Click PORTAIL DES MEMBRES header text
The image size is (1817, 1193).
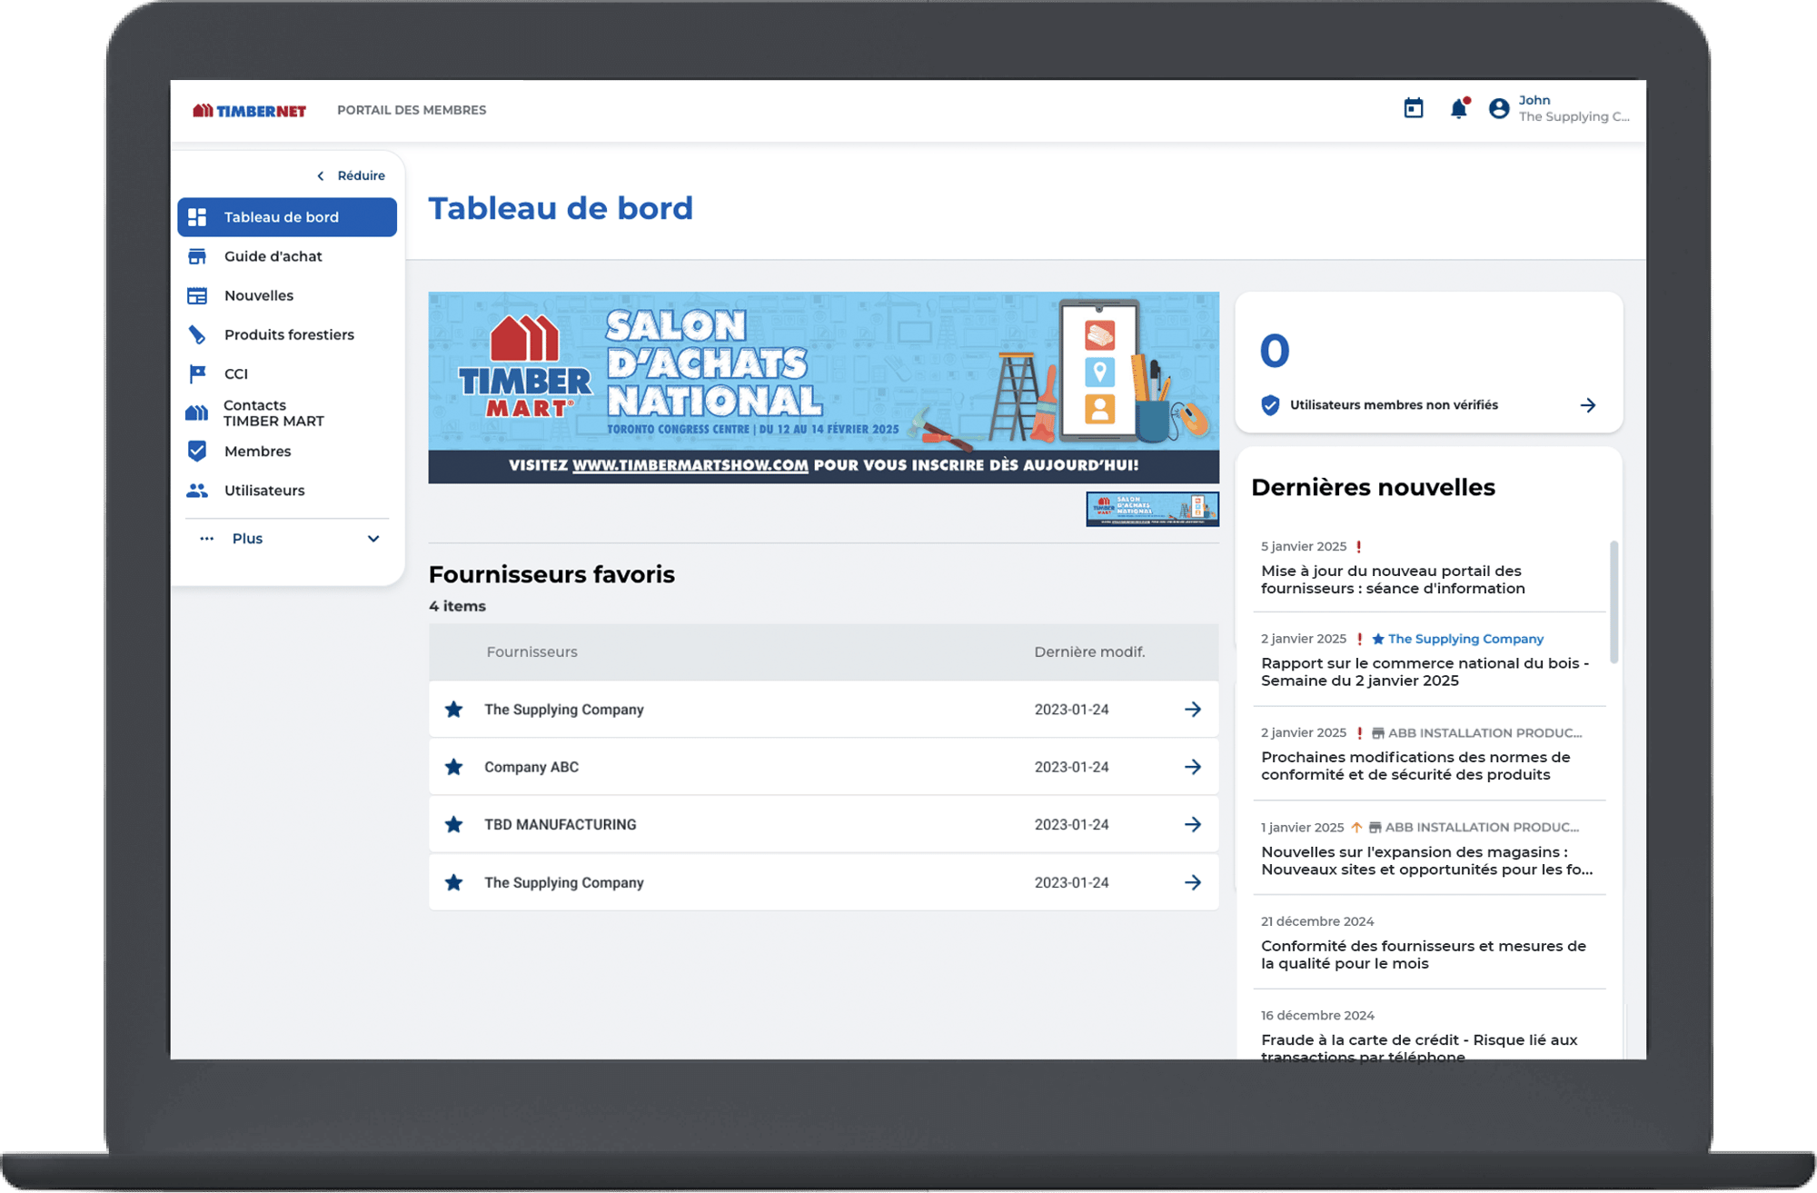coord(412,110)
